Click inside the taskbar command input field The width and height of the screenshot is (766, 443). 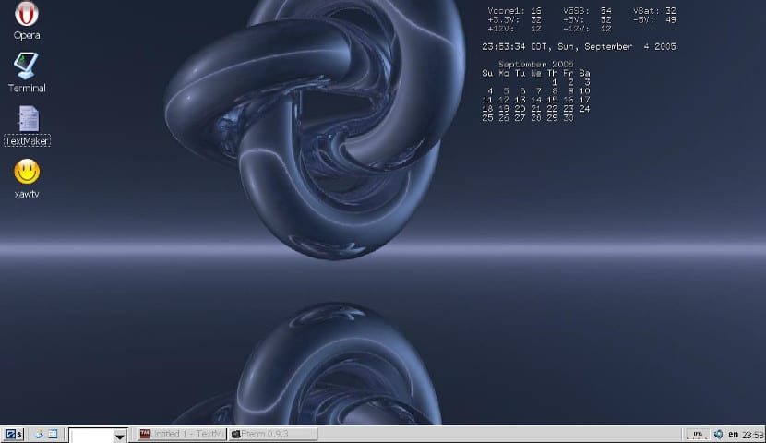(x=91, y=436)
